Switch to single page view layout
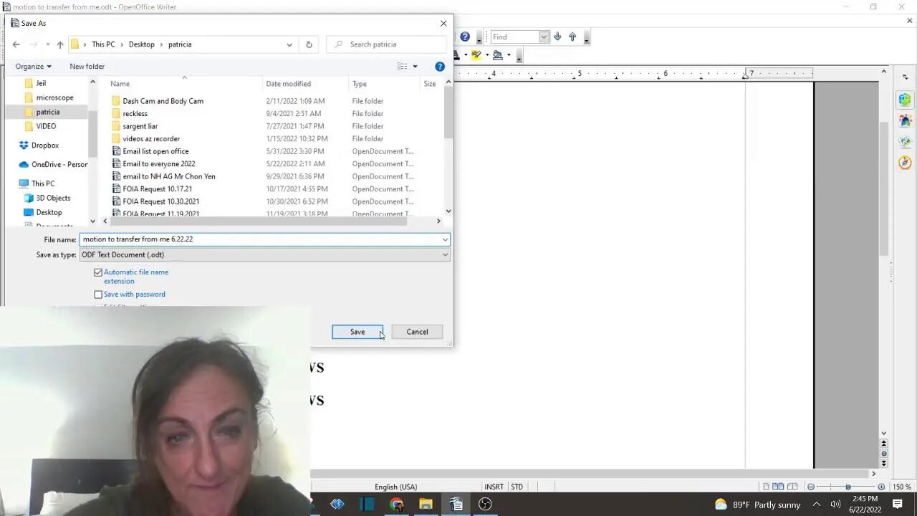The height and width of the screenshot is (516, 917). [x=767, y=487]
